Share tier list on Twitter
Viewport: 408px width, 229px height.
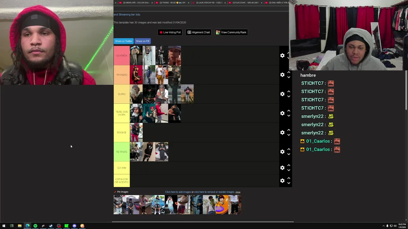coord(124,41)
